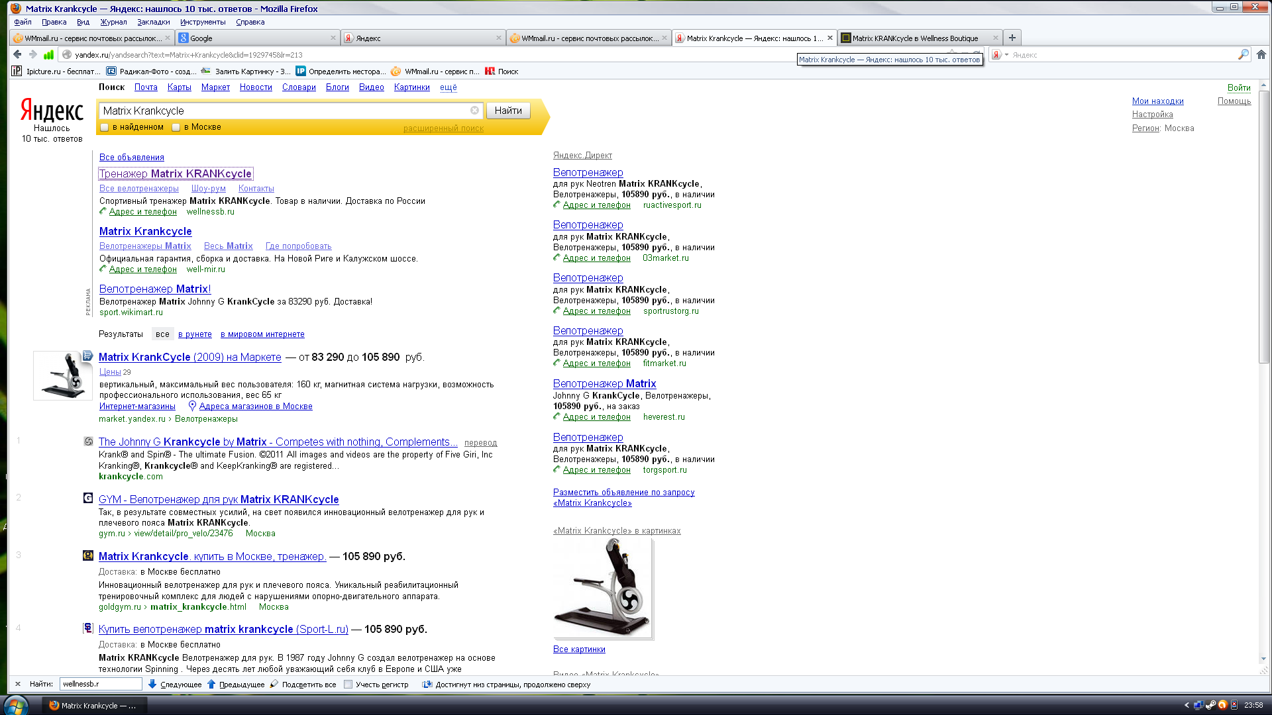Check the 'в Москве' checkbox
Viewport: 1272px width, 715px height.
(x=176, y=127)
